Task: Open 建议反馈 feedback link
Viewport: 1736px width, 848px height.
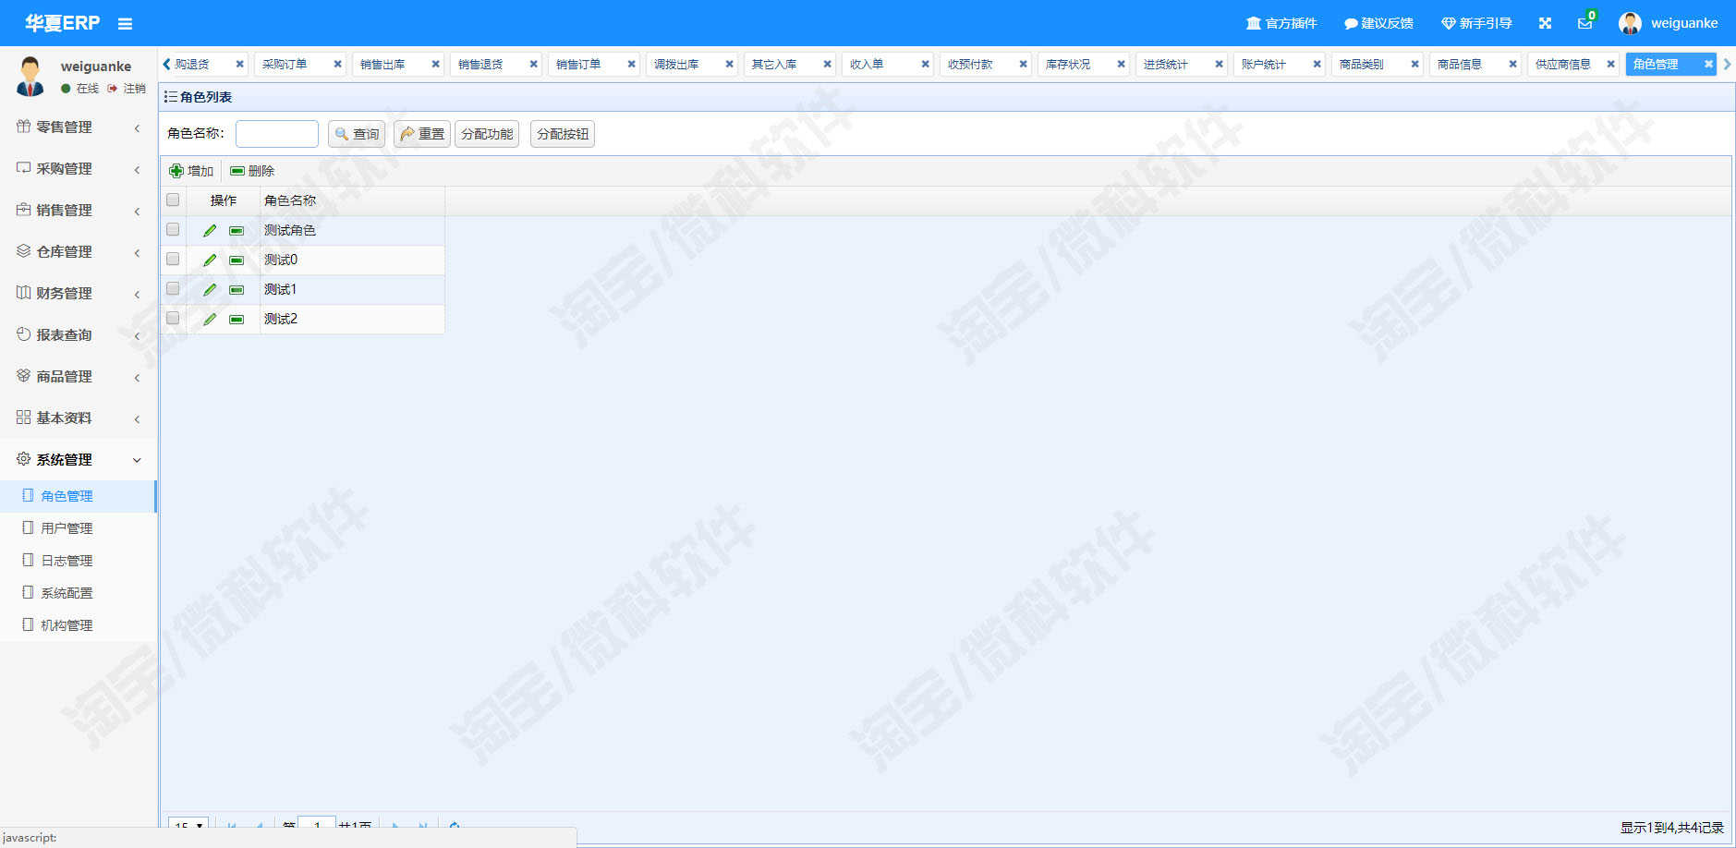Action: coord(1378,23)
